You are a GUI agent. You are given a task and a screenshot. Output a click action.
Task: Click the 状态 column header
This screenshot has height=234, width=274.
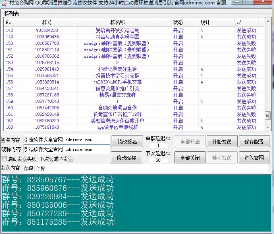pyautogui.click(x=178, y=22)
